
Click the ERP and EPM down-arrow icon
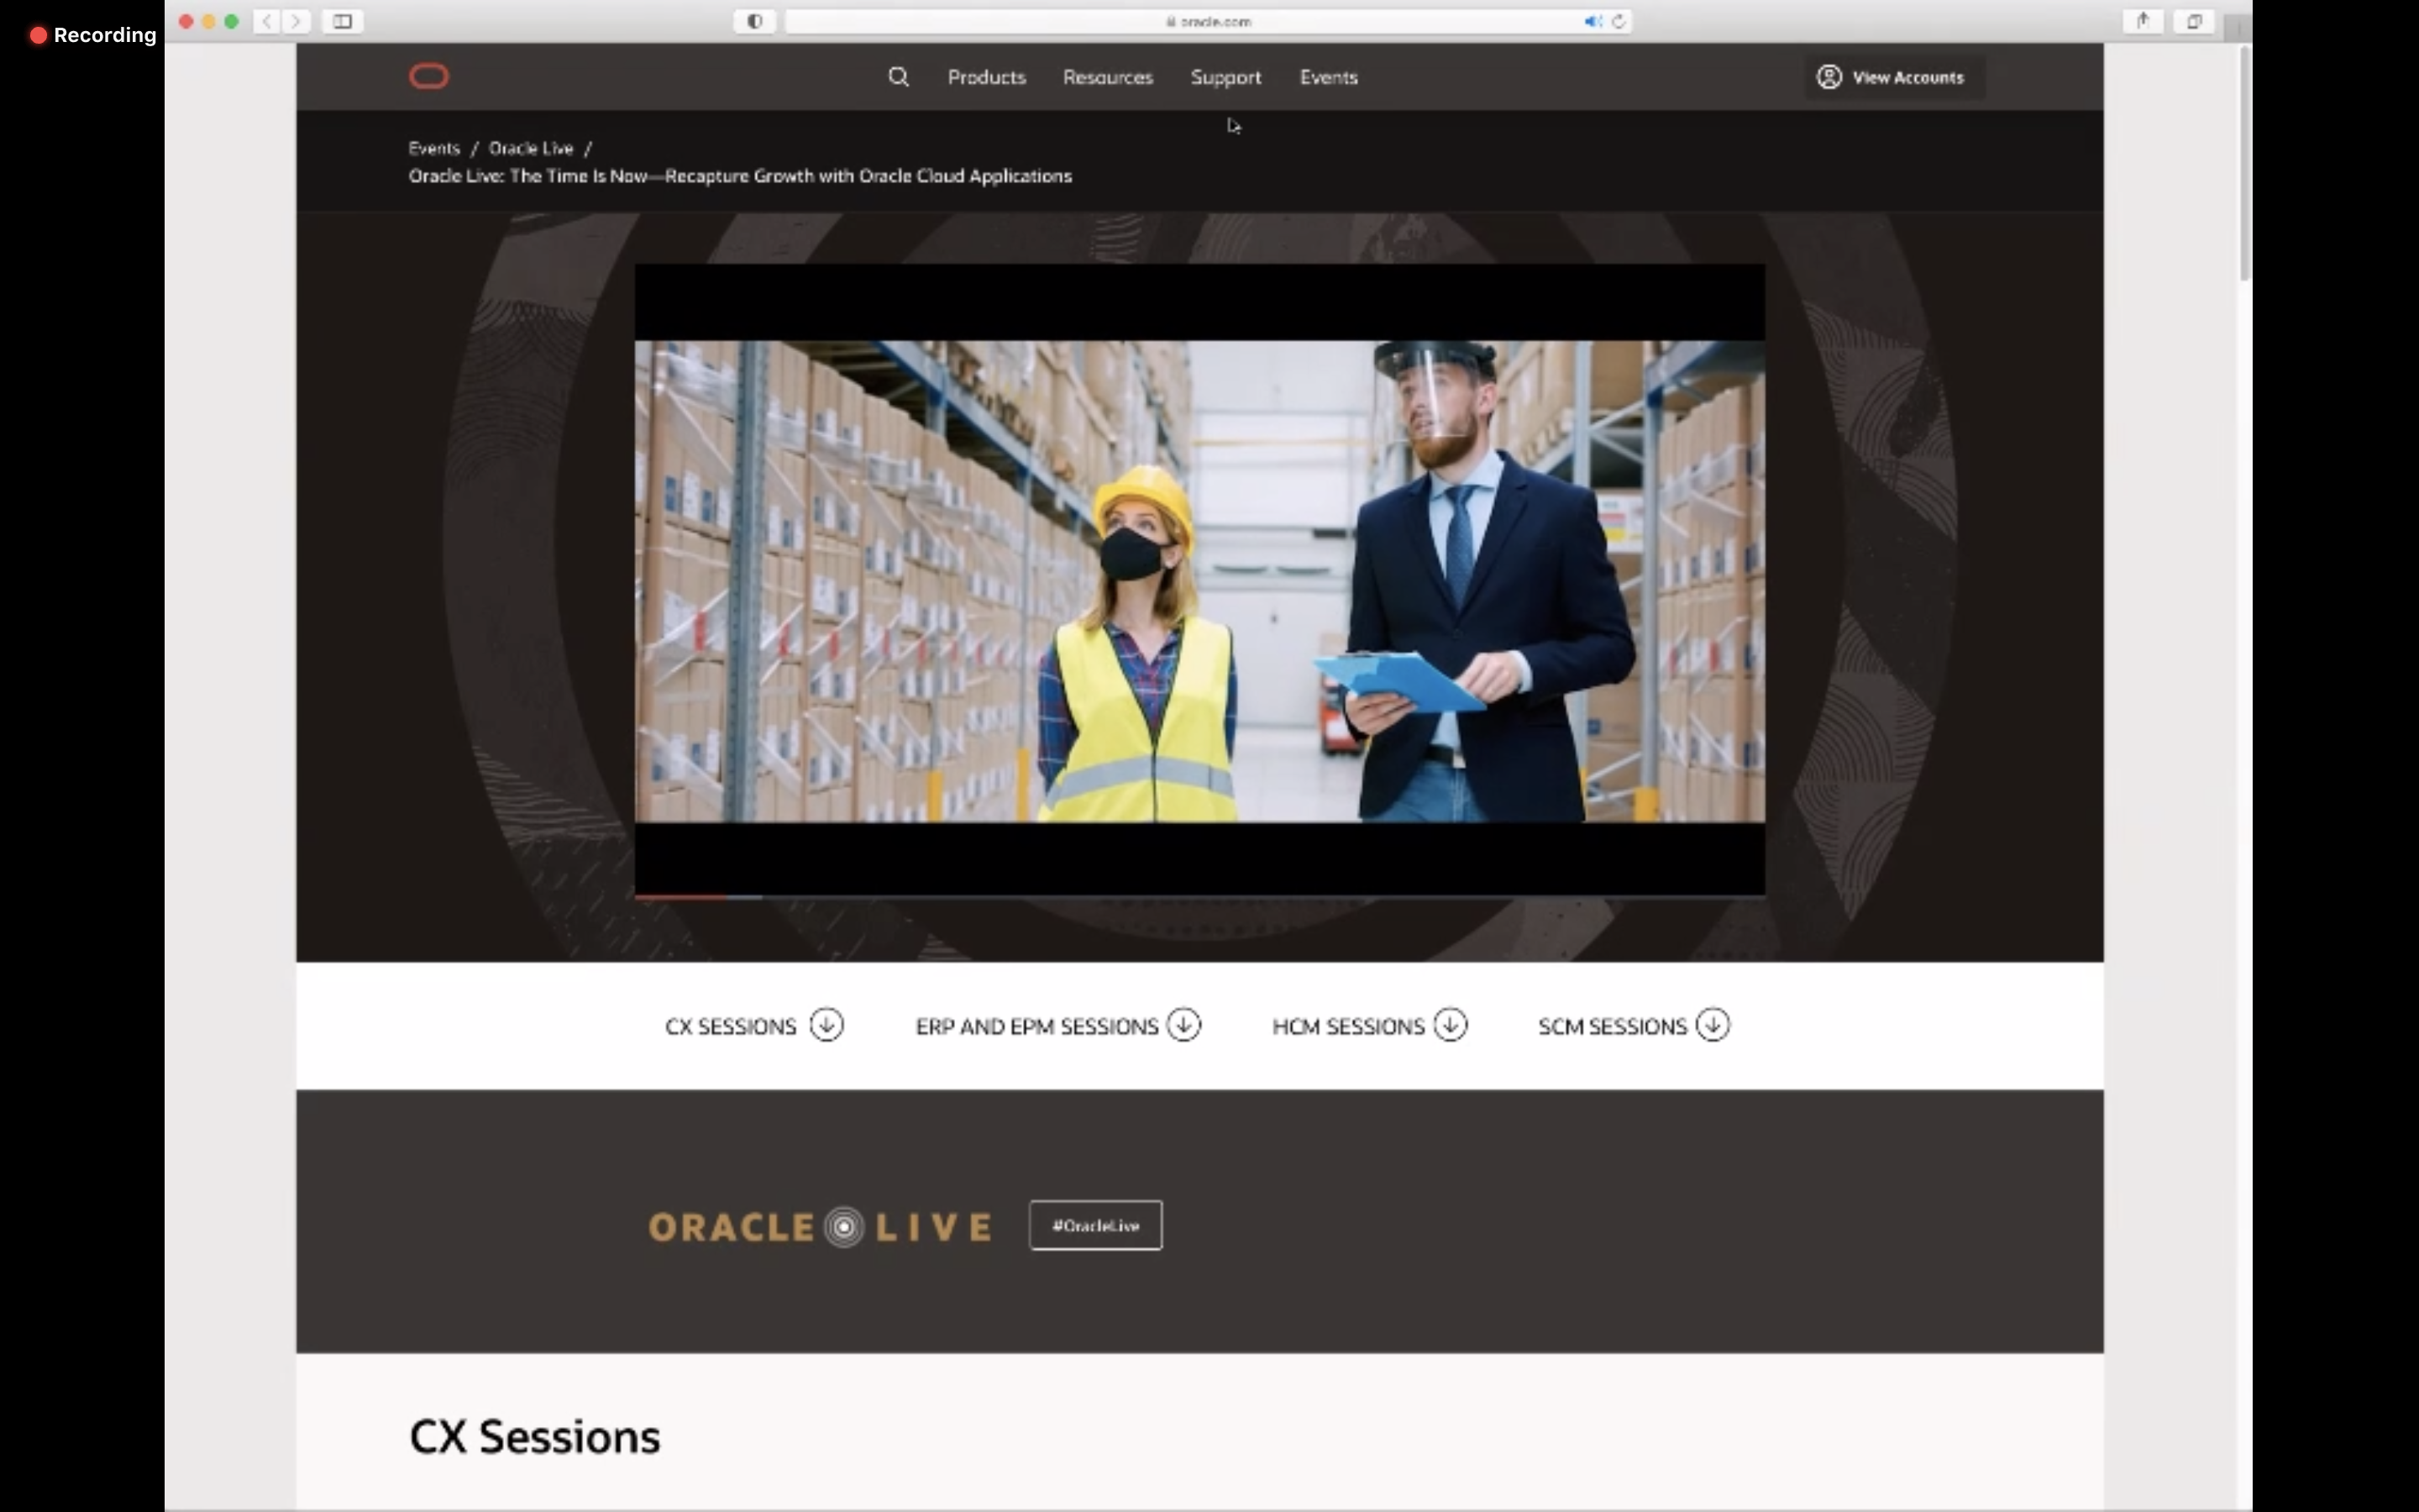tap(1184, 1025)
